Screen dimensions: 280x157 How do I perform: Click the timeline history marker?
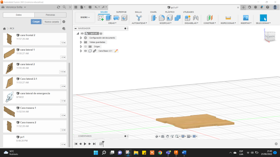103,143
